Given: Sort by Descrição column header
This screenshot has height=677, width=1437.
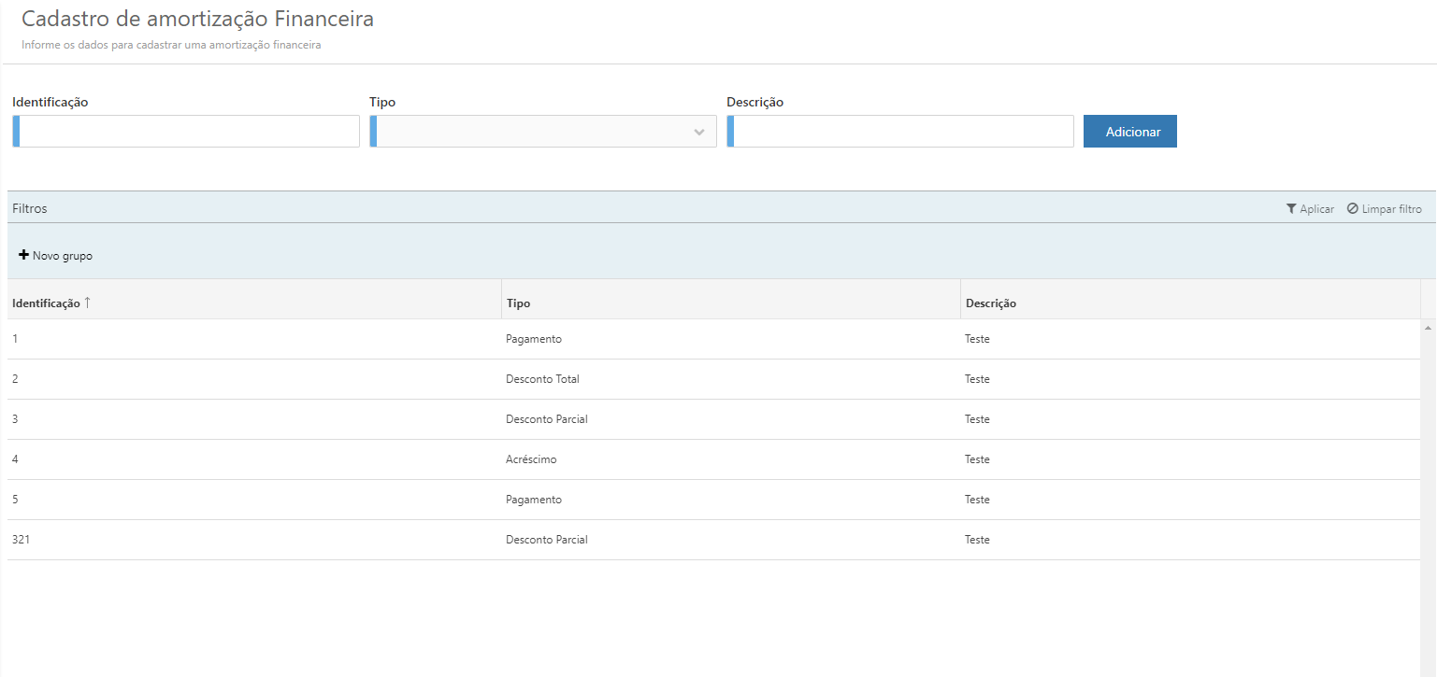Looking at the screenshot, I should 990,303.
